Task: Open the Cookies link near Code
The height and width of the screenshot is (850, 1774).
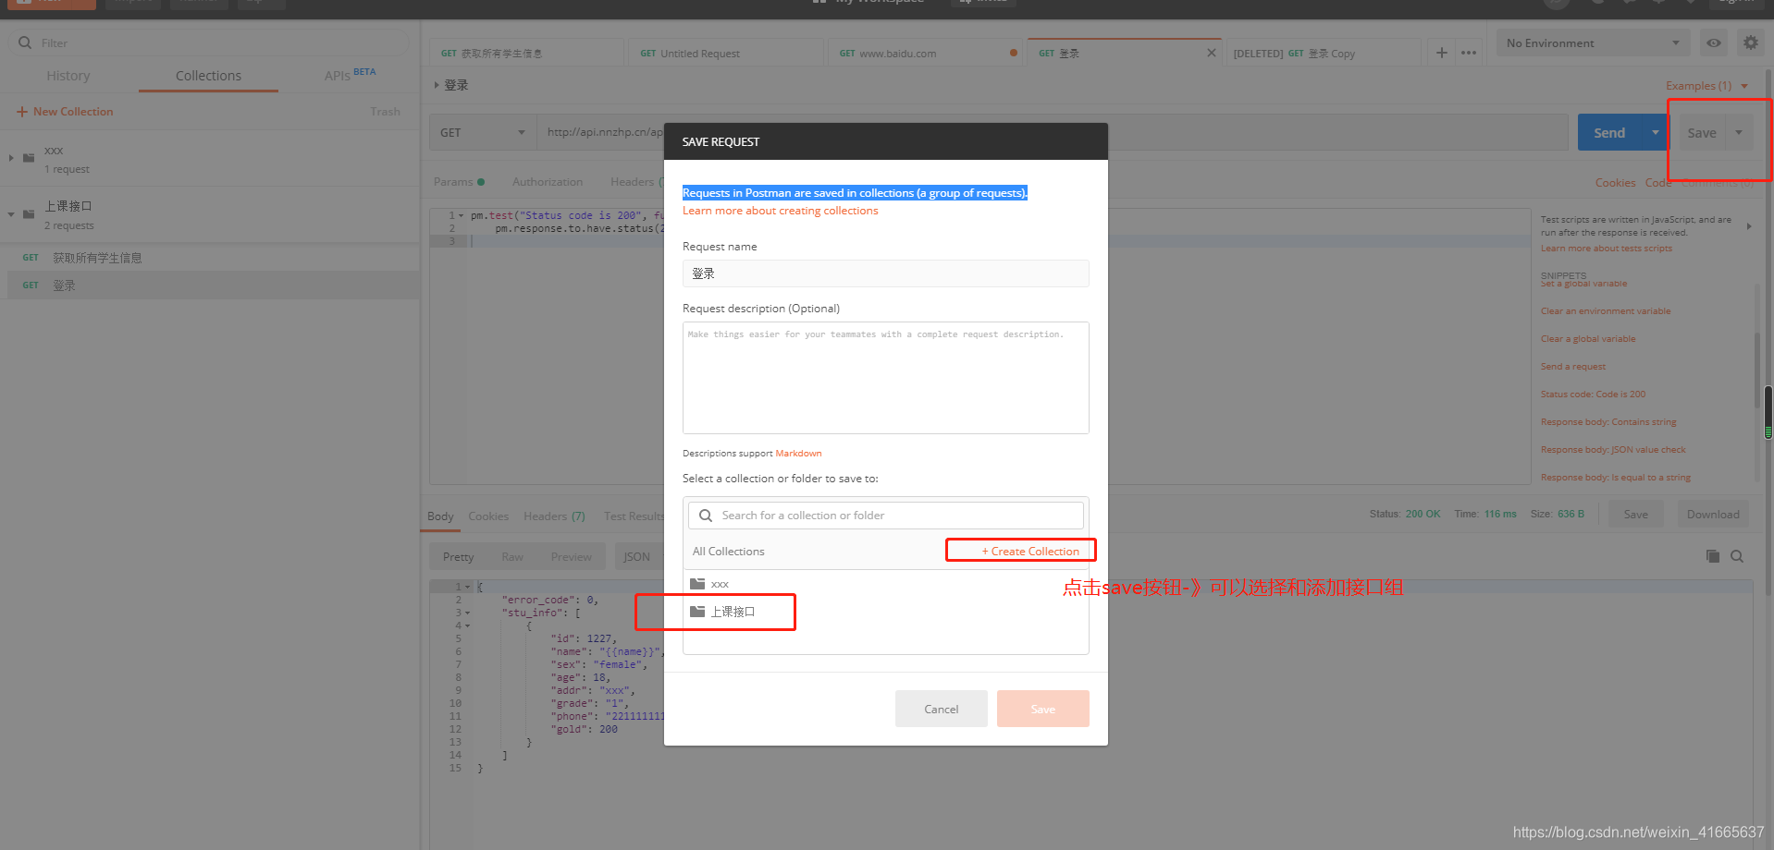Action: click(1615, 183)
